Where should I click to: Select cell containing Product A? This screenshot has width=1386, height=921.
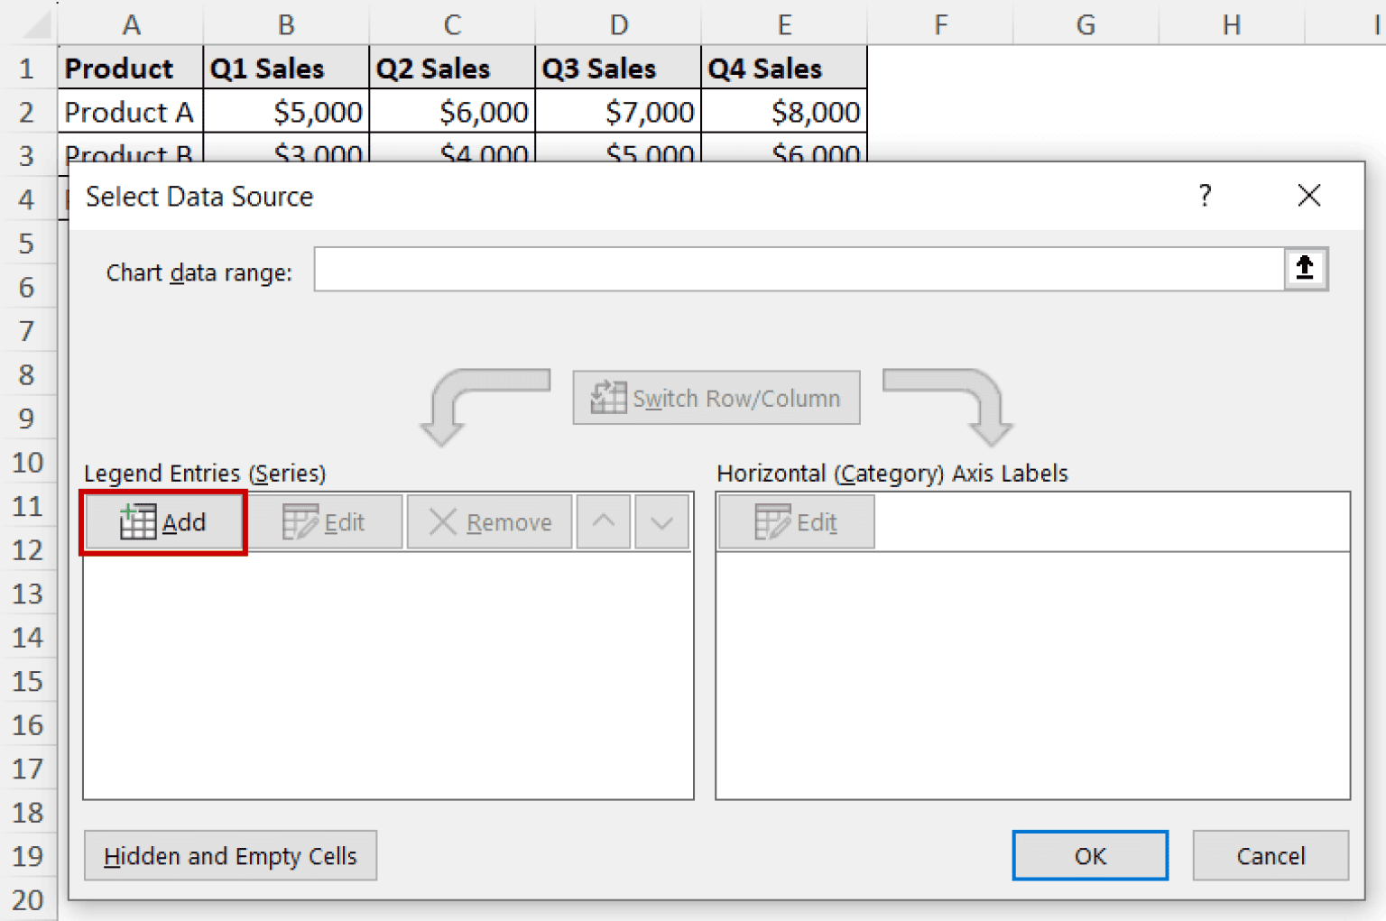130,111
